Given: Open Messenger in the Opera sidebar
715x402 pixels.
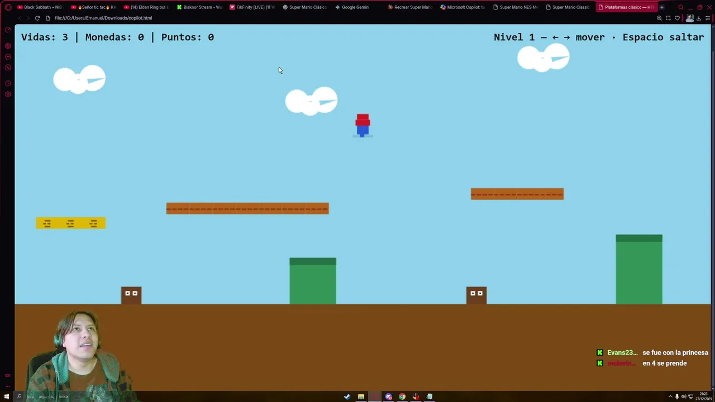Looking at the screenshot, I should tap(8, 56).
